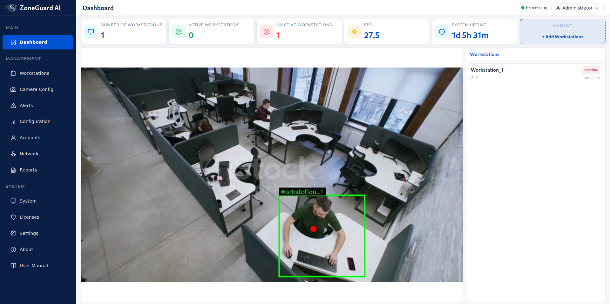This screenshot has width=610, height=304.
Task: Click the Processing status indicator
Action: click(534, 8)
